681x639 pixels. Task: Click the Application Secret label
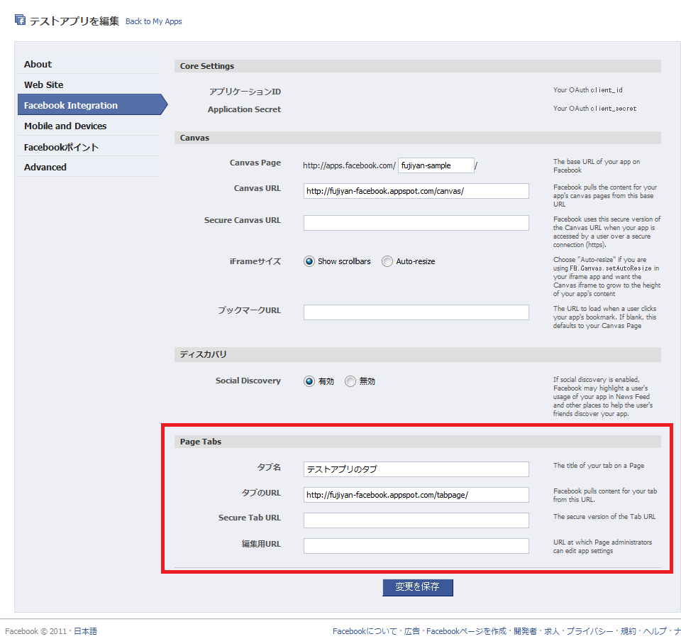tap(244, 109)
